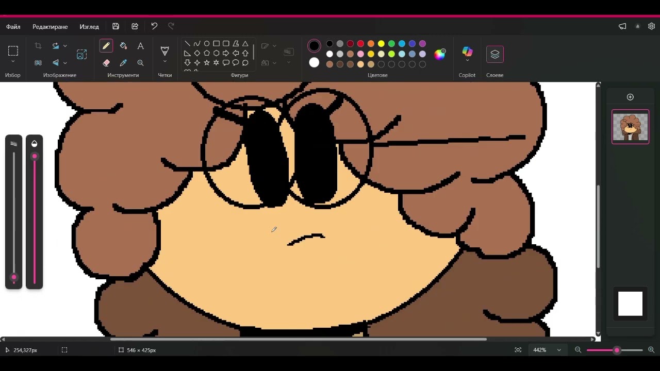Click the account avatar button

[x=637, y=26]
